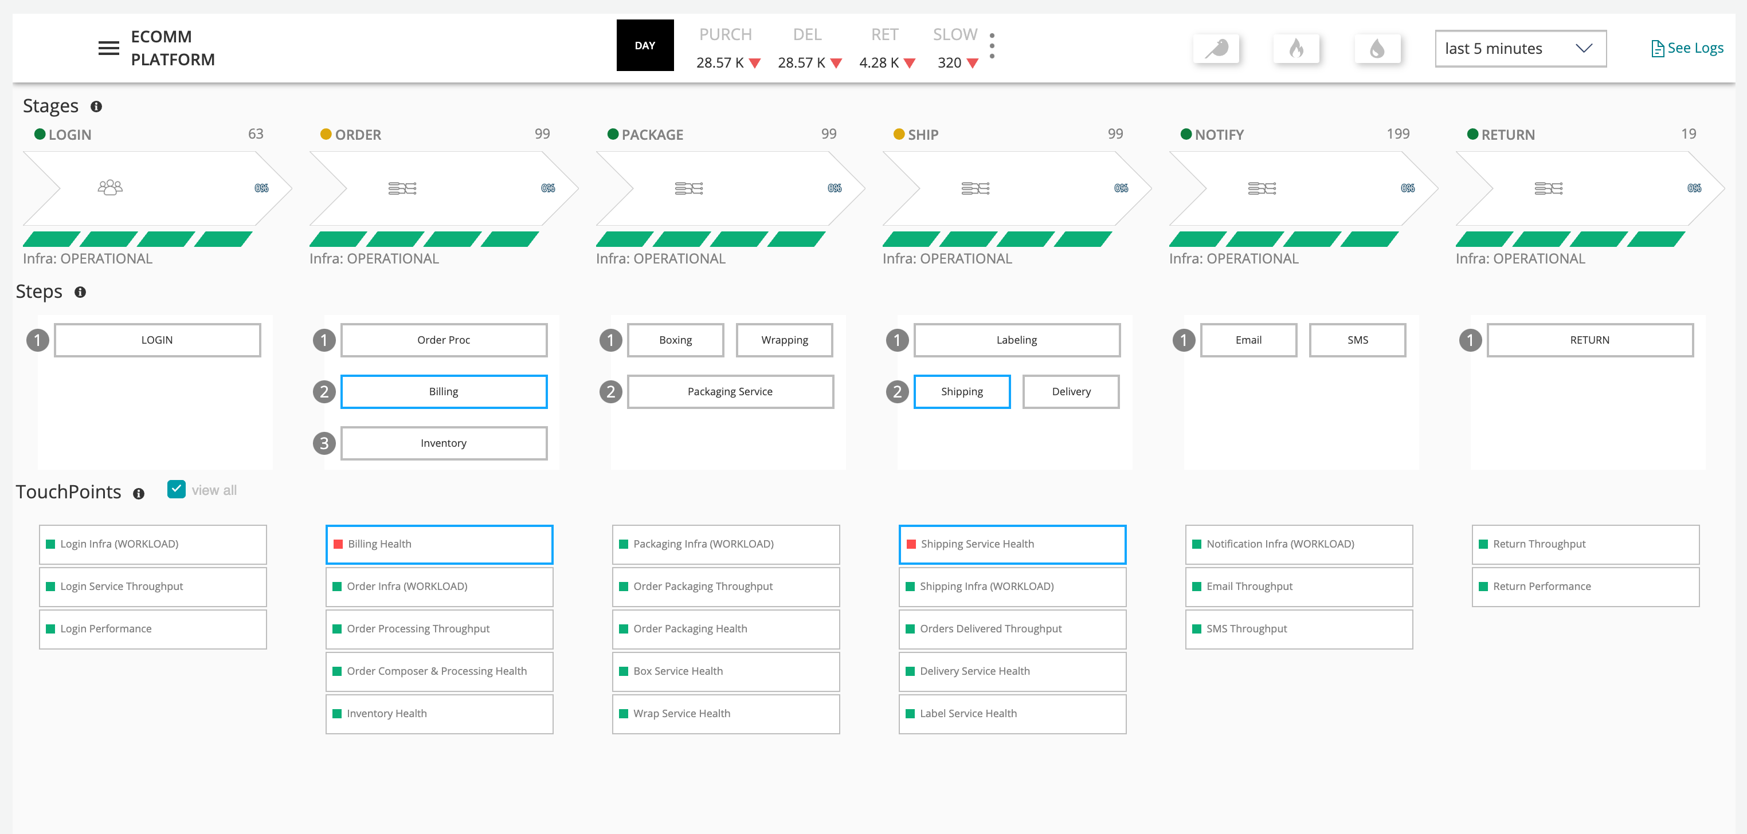Click the fire flame icon
The width and height of the screenshot is (1747, 834).
click(1296, 48)
